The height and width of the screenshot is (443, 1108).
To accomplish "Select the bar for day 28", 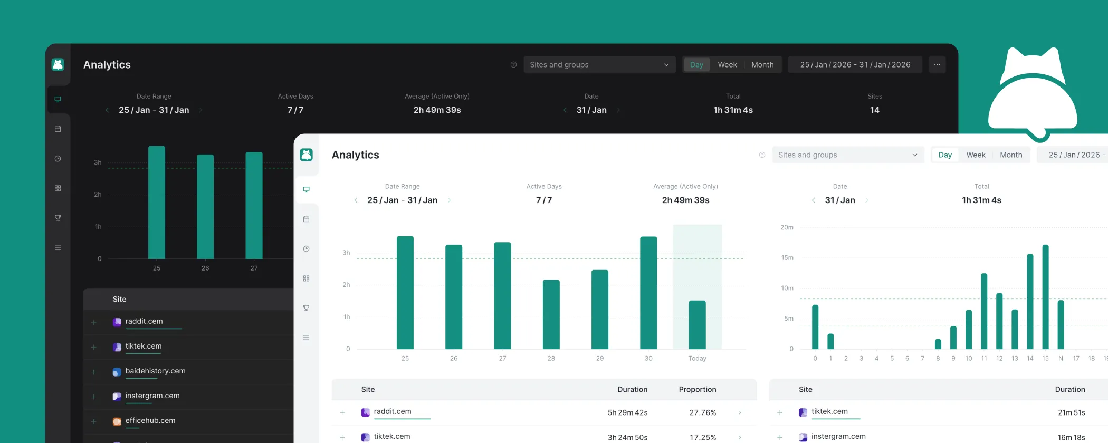I will click(551, 314).
